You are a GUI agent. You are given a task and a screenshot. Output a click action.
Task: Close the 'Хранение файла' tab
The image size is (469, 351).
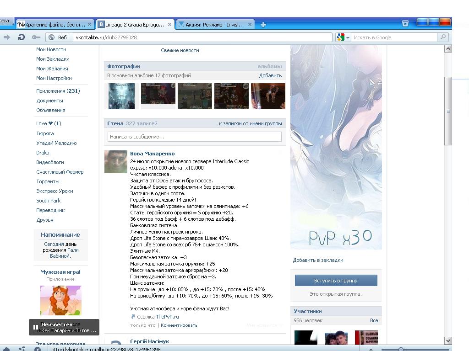click(x=89, y=25)
